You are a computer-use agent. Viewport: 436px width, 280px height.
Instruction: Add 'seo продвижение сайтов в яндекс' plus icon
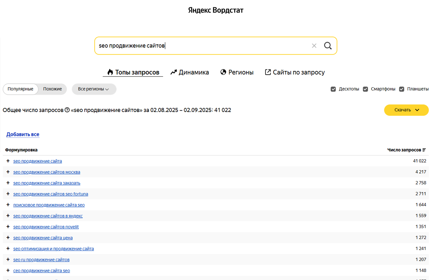click(8, 216)
